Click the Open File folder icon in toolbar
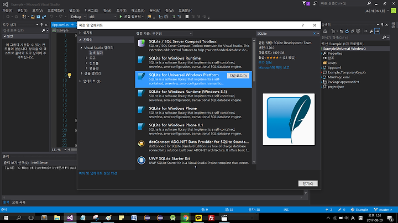This screenshot has width=398, height=223. pos(33,17)
